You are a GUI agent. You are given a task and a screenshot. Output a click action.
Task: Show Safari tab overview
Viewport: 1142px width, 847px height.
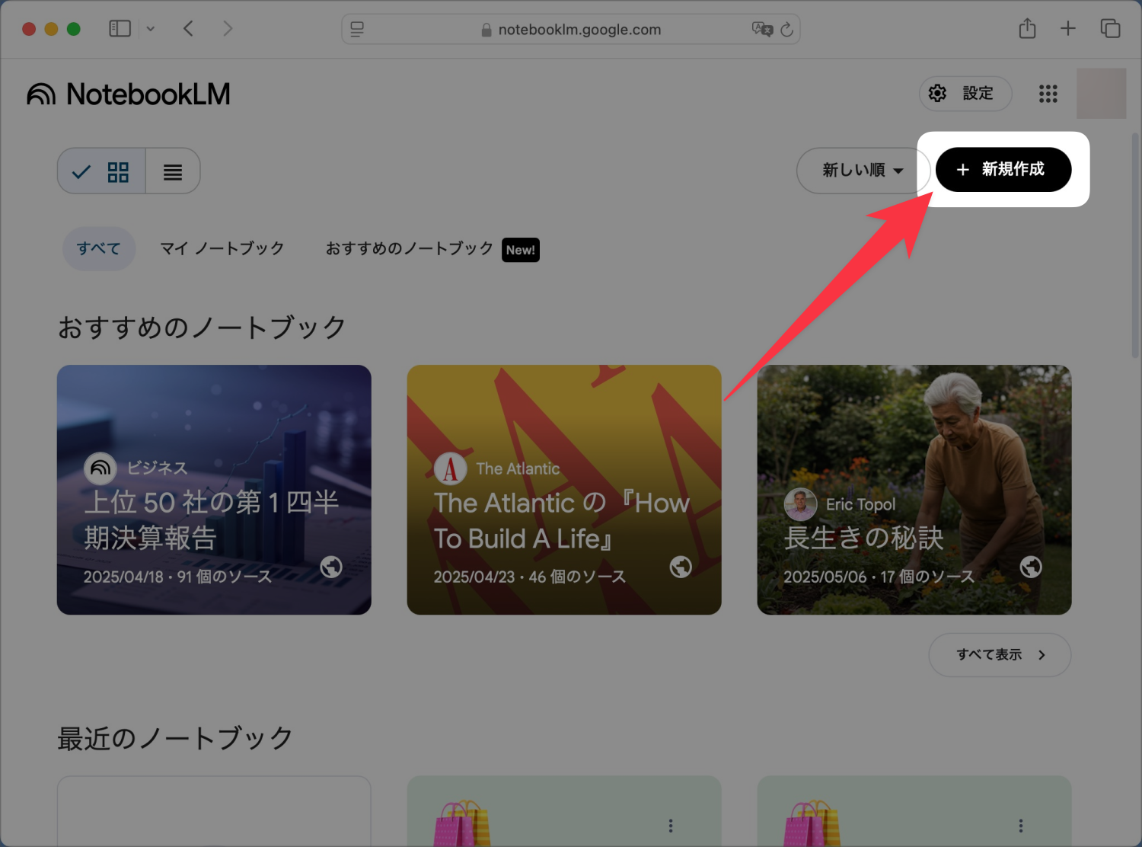1109,29
